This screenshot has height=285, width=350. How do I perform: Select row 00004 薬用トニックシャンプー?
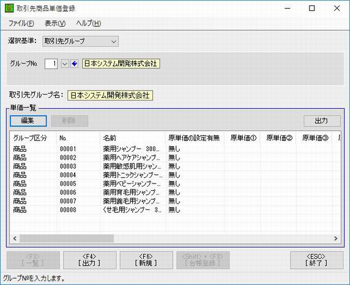click(x=175, y=175)
